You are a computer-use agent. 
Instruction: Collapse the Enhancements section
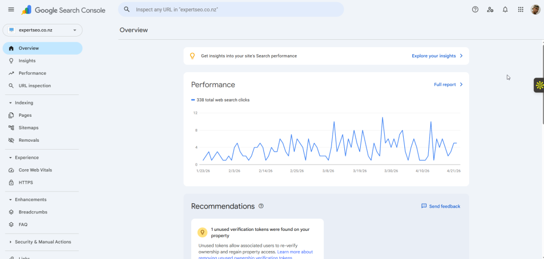click(11, 200)
